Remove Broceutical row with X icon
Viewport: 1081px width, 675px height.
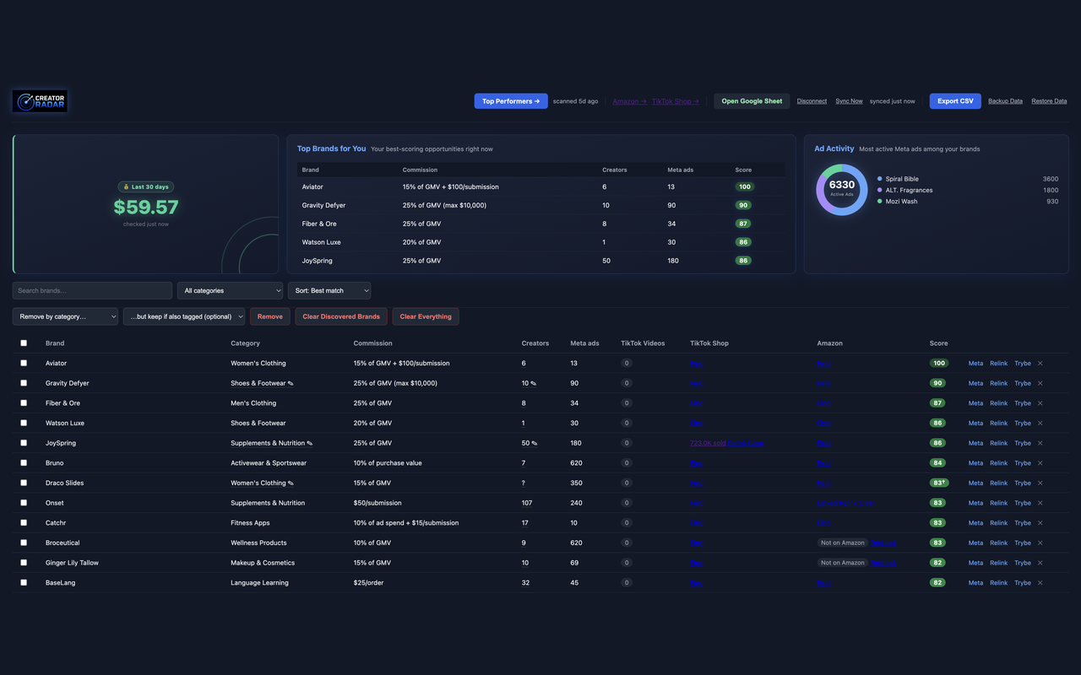[x=1040, y=543]
